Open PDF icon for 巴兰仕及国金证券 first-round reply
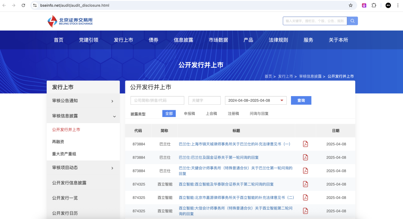403x219 pixels. (x=305, y=158)
